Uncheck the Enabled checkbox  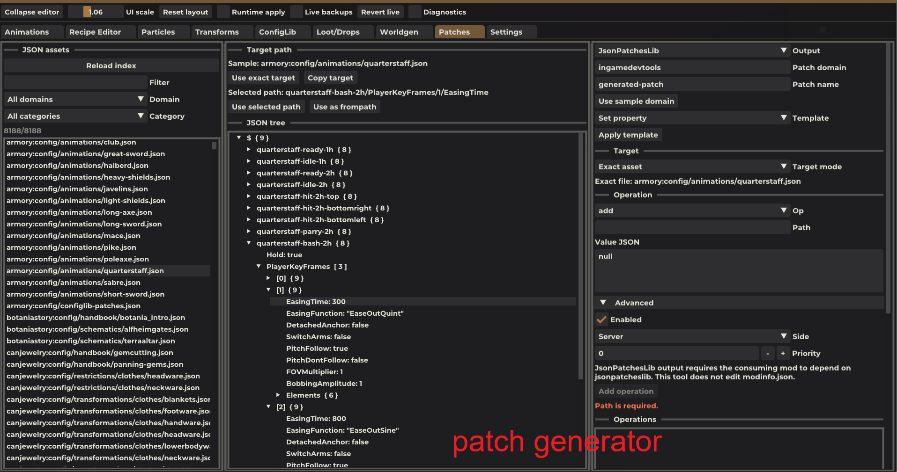[x=601, y=320]
